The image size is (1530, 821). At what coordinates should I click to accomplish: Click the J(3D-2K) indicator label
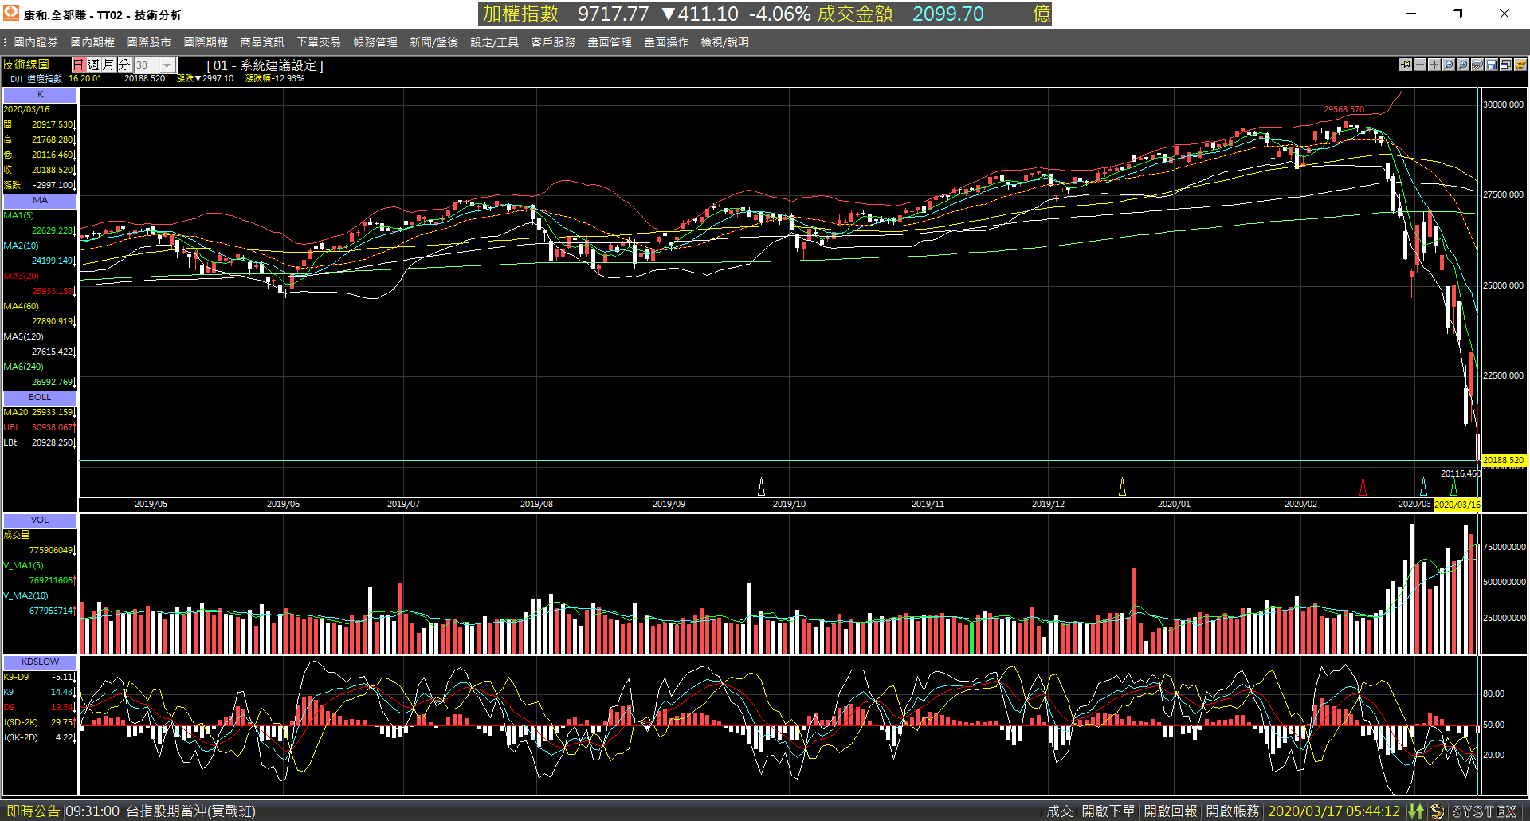pyautogui.click(x=21, y=723)
